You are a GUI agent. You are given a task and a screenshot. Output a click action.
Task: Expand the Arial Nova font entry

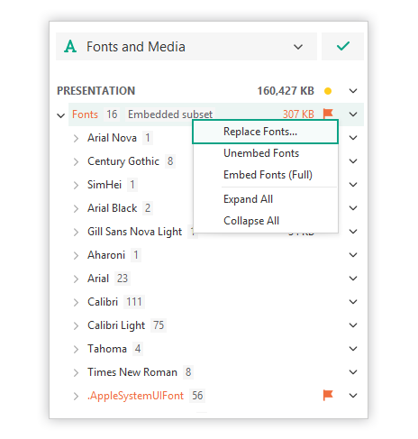tap(76, 138)
